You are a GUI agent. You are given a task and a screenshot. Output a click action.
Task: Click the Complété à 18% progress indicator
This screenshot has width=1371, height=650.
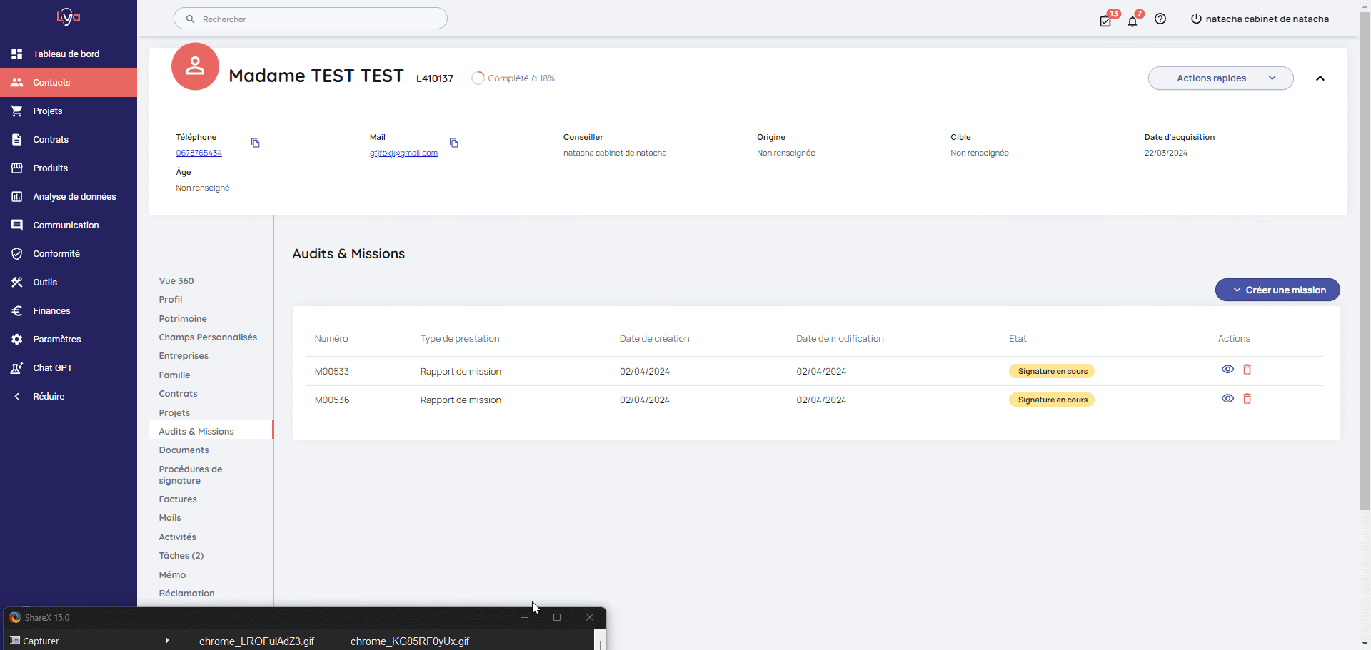click(x=513, y=78)
